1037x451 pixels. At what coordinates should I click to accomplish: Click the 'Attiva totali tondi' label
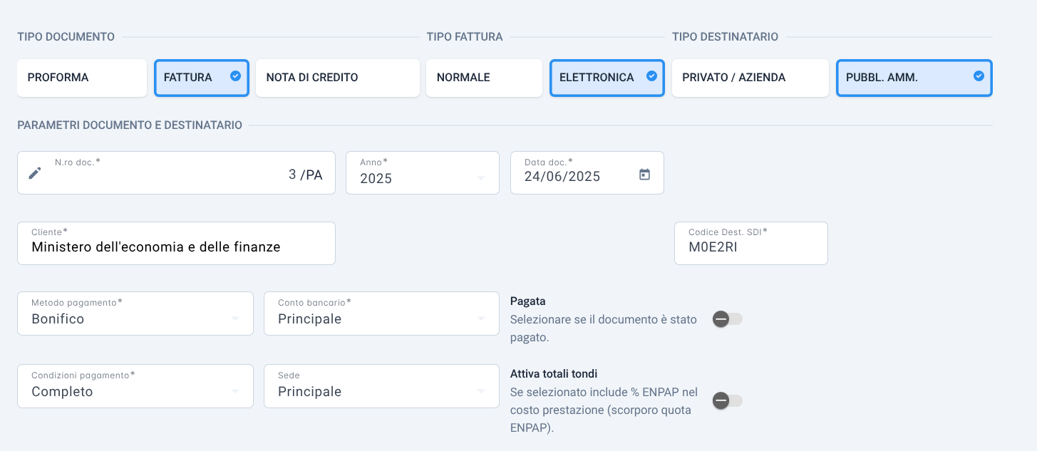coord(554,374)
